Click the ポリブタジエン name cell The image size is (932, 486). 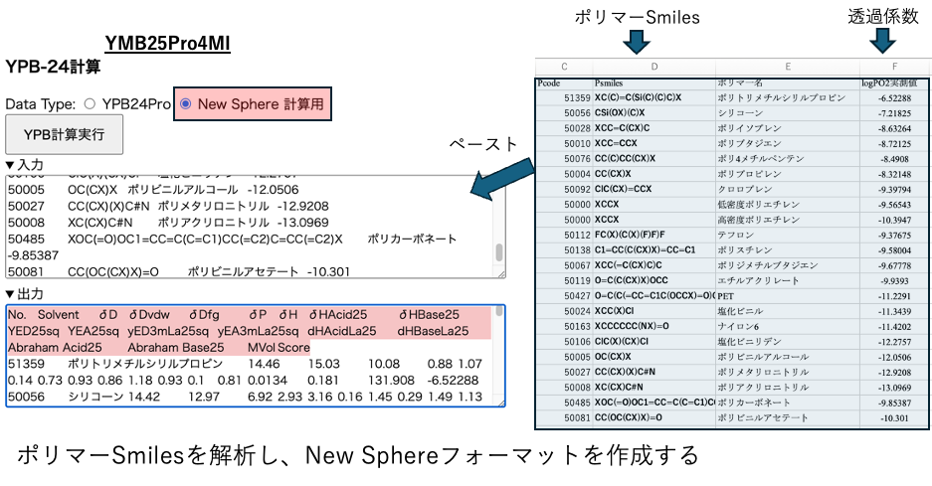click(788, 143)
